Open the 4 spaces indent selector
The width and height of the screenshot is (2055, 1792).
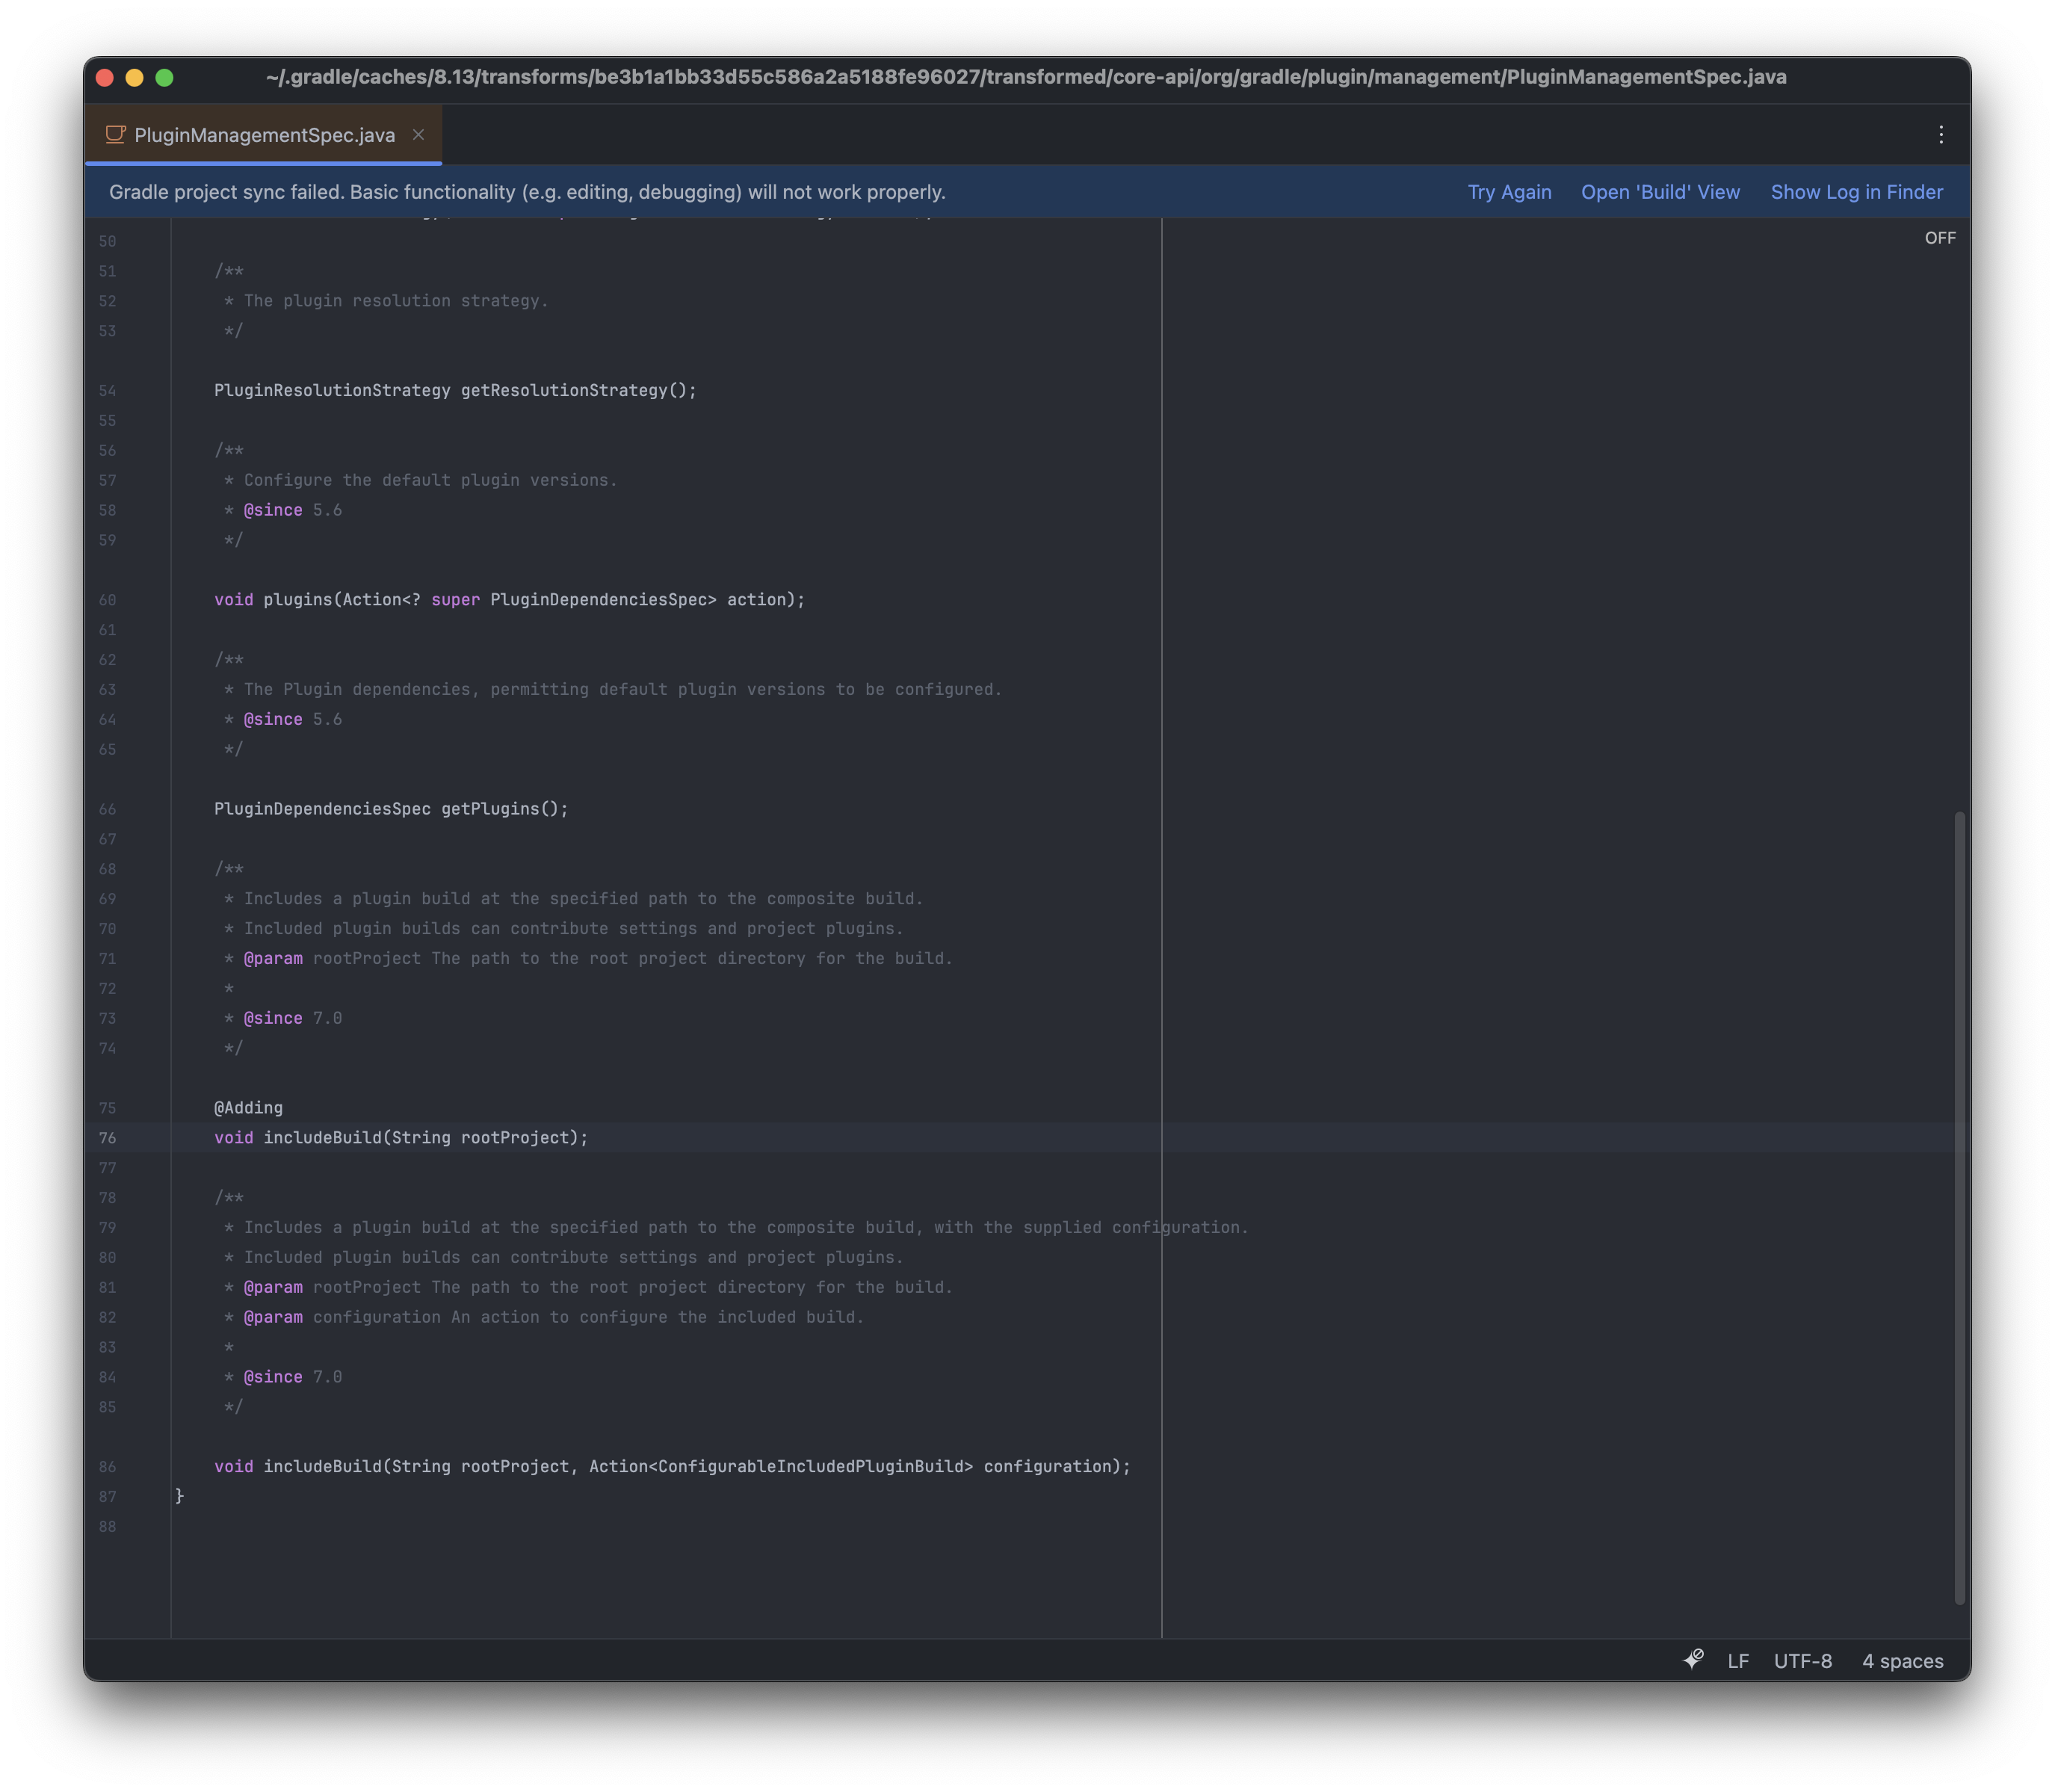1903,1661
